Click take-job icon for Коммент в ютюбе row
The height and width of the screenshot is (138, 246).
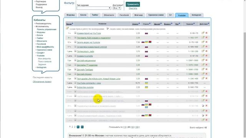pyautogui.click(x=203, y=56)
